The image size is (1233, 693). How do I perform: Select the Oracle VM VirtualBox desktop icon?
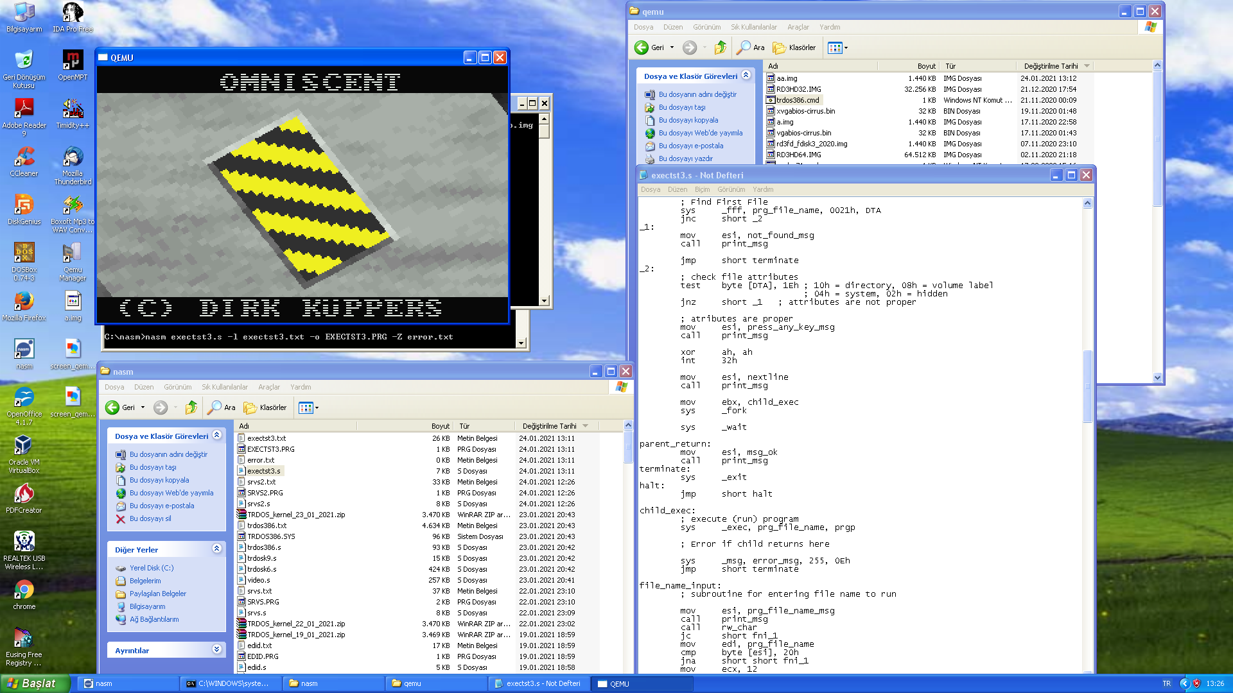[x=24, y=454]
